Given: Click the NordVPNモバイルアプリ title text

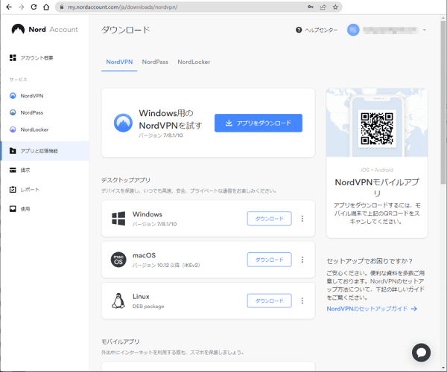Looking at the screenshot, I should [376, 187].
